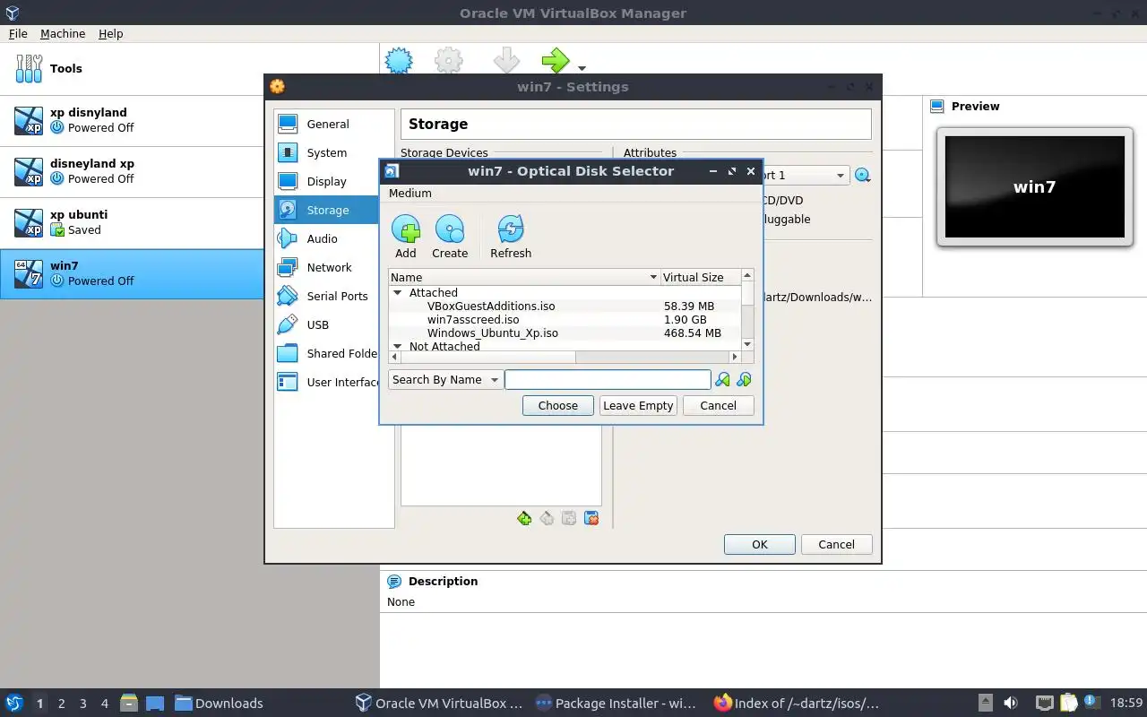Screen dimensions: 1147x717
Task: Click the add storage controller icon
Action: 525,518
